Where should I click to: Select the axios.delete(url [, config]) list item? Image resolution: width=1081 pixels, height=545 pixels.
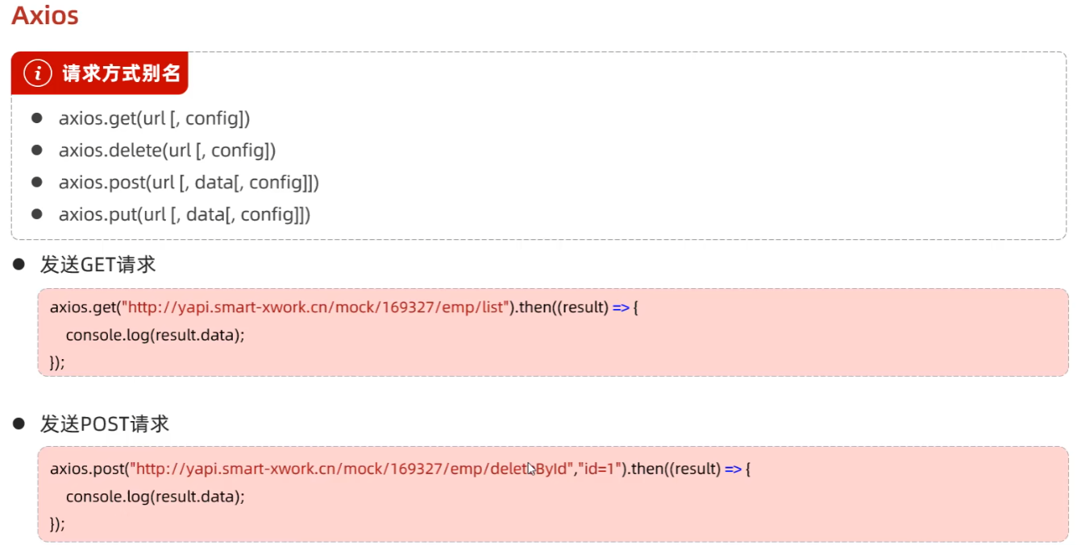tap(167, 151)
